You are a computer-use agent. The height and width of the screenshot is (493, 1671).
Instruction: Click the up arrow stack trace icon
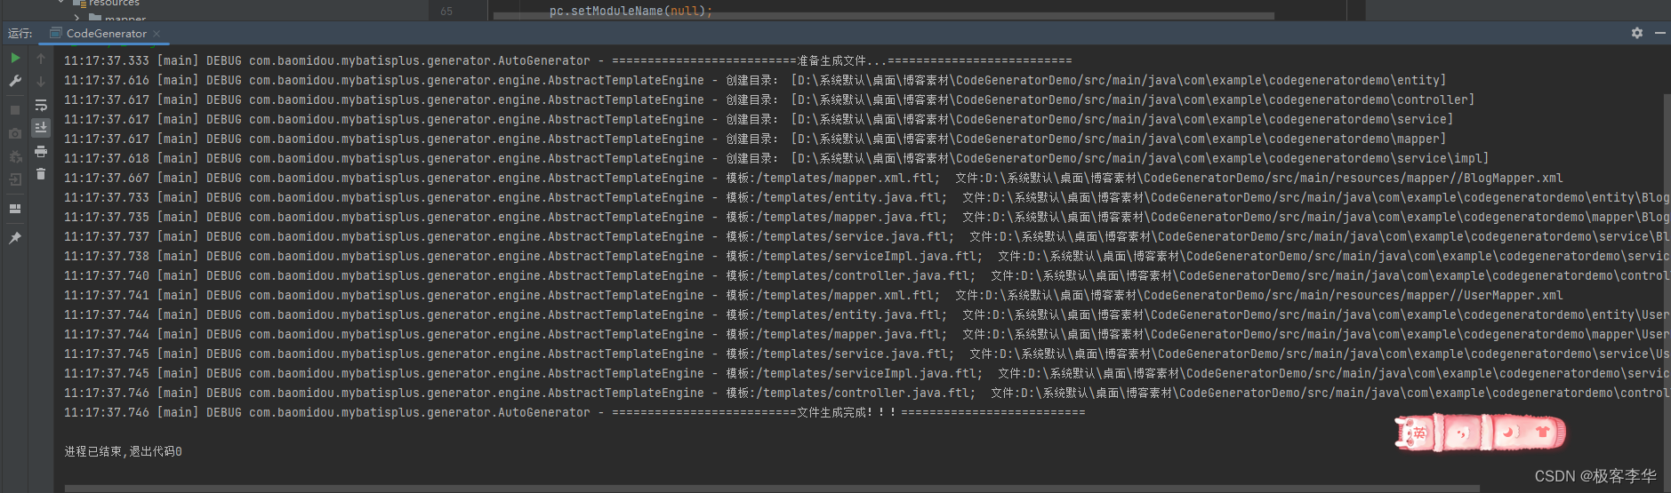click(41, 59)
